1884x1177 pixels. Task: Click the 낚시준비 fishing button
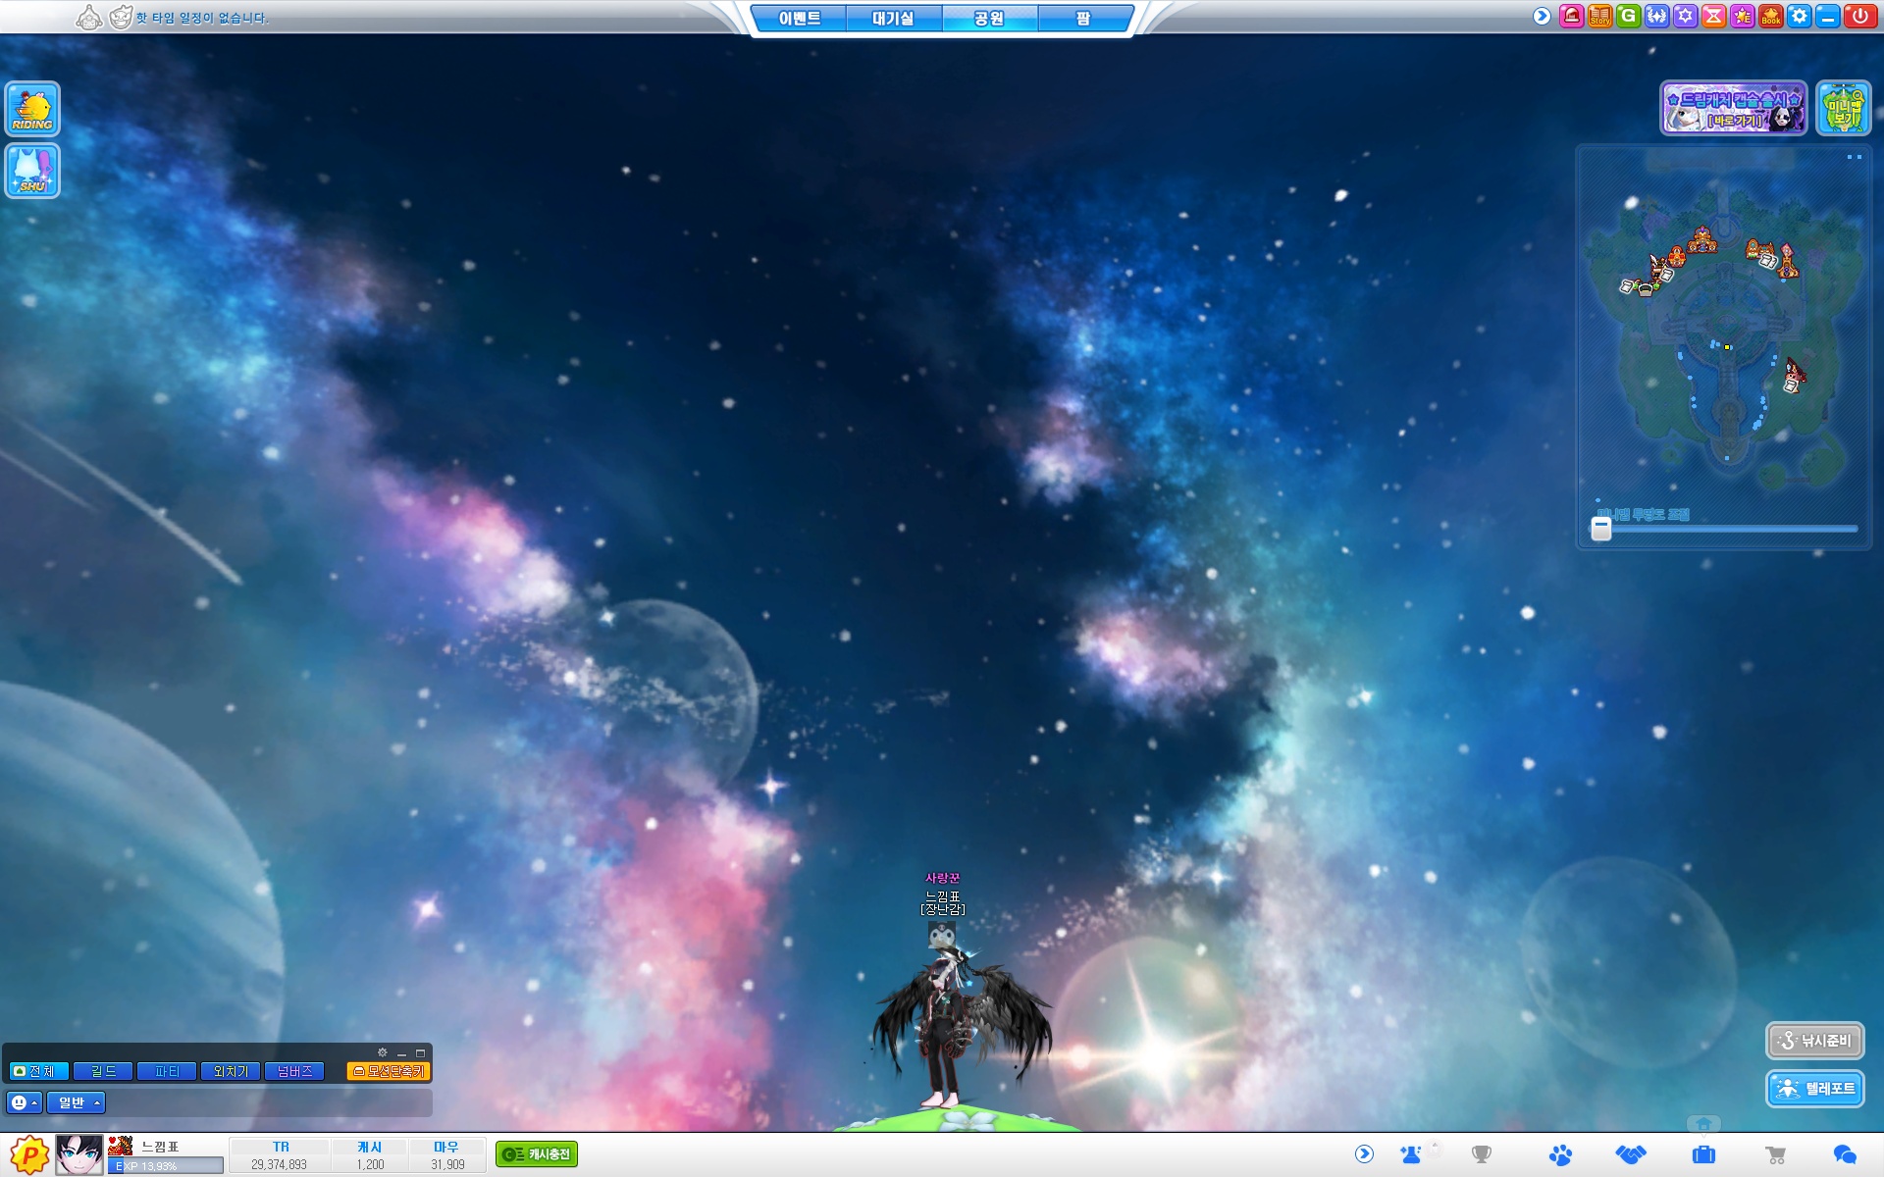pyautogui.click(x=1815, y=1041)
